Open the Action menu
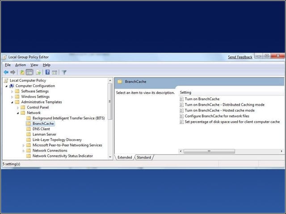The image size is (286, 214). (x=21, y=65)
